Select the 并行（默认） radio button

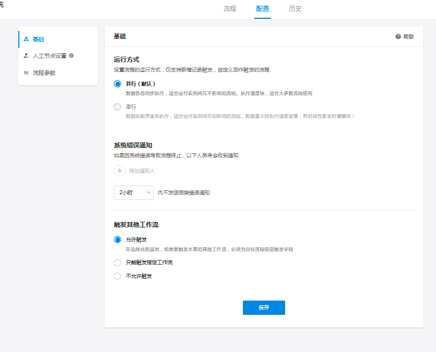pyautogui.click(x=117, y=84)
